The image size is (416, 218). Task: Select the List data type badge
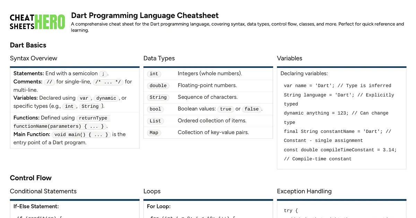pos(155,121)
